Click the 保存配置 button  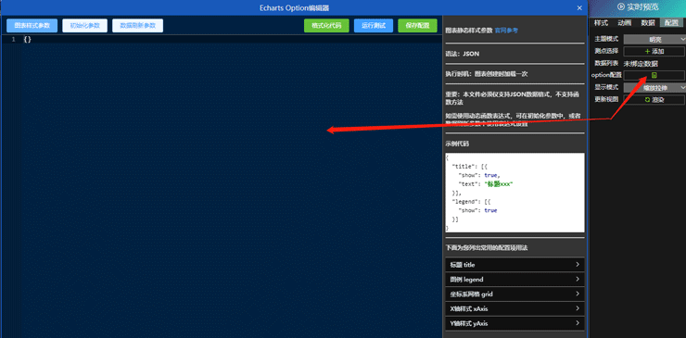coord(417,25)
